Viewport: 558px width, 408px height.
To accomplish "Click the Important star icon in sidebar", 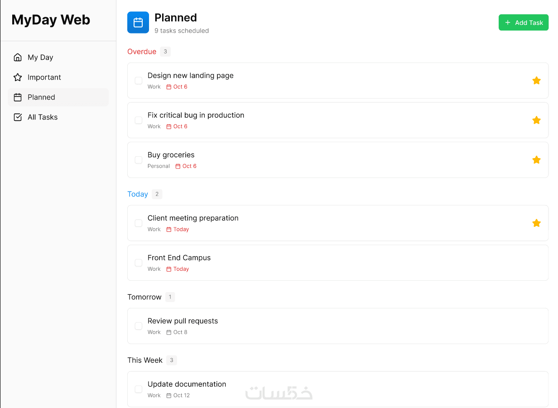I will 18,77.
